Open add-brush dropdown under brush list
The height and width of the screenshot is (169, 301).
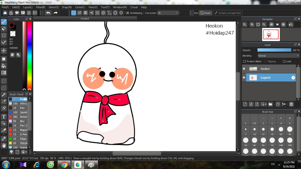(24, 152)
